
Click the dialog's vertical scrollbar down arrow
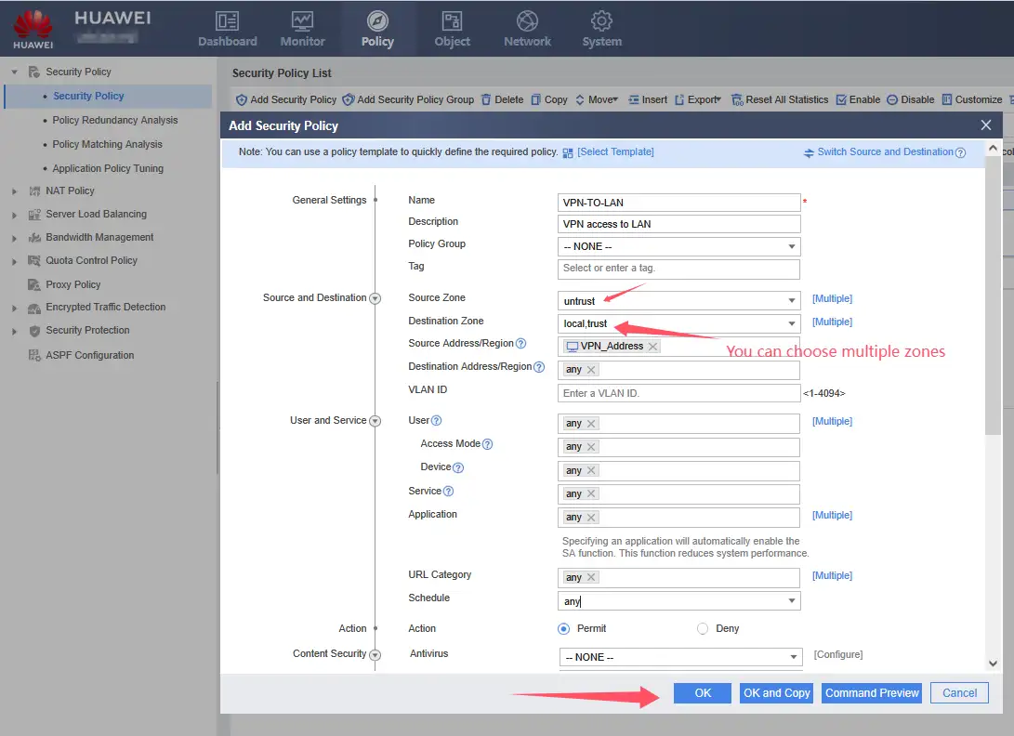click(993, 663)
